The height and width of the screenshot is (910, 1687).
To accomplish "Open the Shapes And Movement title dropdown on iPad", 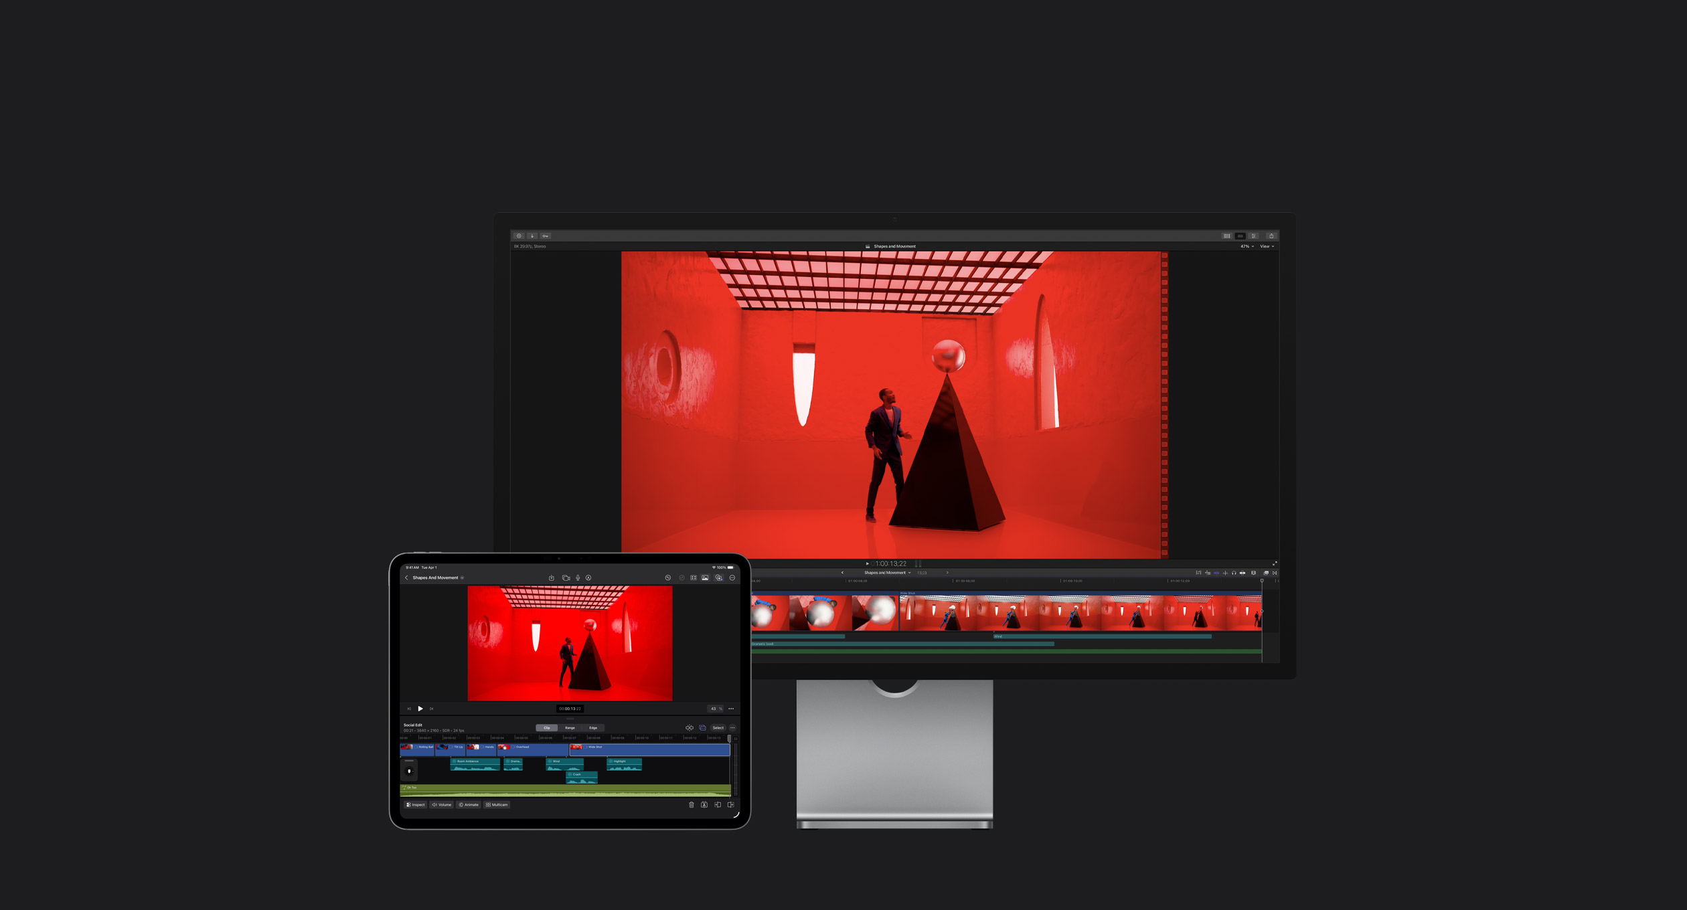I will point(462,577).
